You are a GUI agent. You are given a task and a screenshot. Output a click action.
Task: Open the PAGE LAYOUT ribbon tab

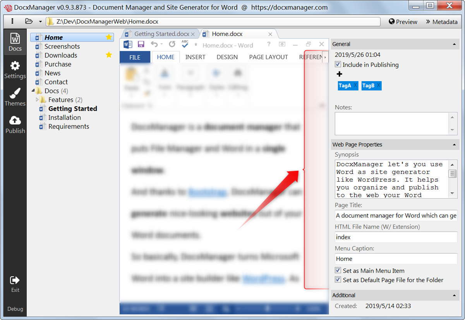268,57
